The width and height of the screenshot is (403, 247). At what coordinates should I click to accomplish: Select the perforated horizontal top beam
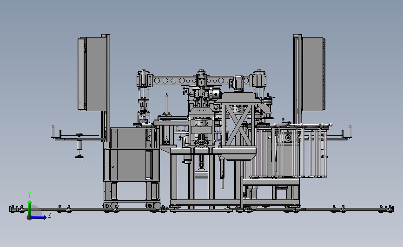coord(202,81)
